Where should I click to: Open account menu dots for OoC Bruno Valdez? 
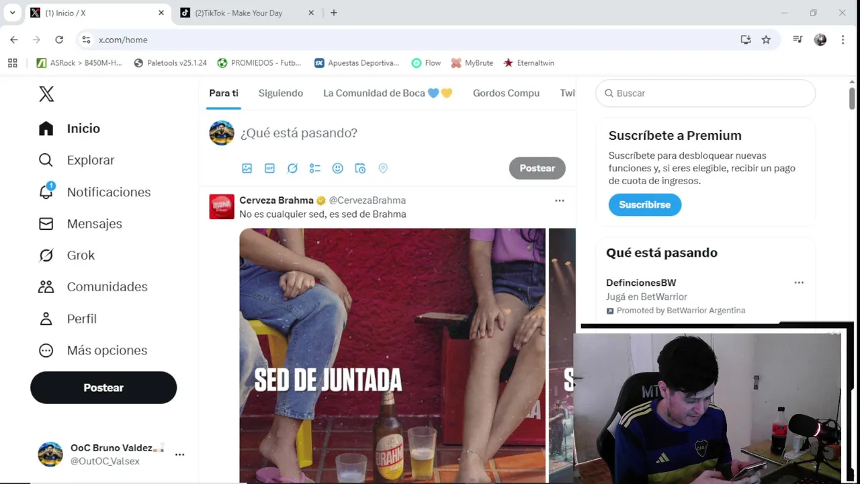pos(179,455)
